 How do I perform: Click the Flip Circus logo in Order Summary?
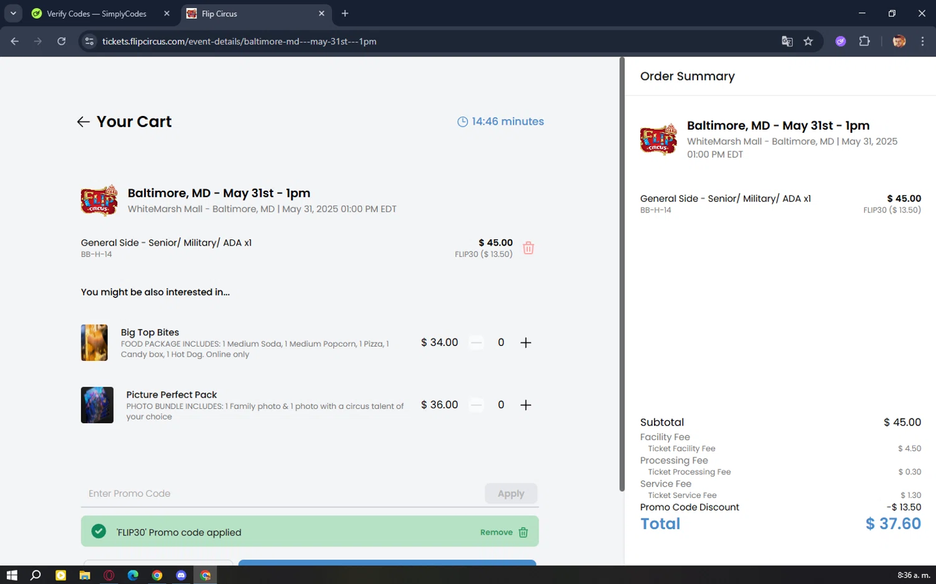pos(658,139)
